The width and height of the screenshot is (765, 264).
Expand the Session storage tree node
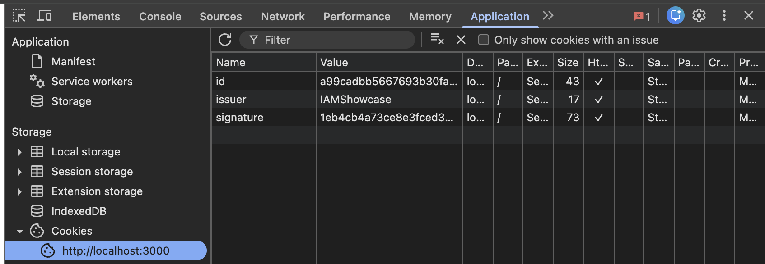[19, 172]
